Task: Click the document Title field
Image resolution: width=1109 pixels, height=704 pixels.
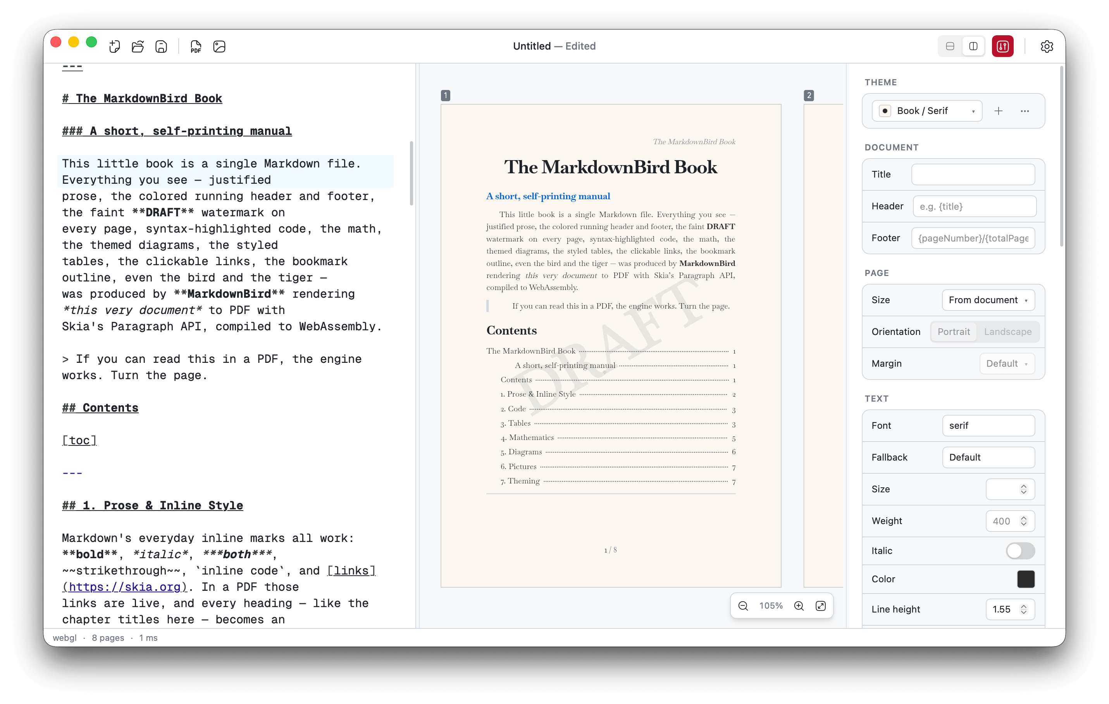Action: pos(973,174)
